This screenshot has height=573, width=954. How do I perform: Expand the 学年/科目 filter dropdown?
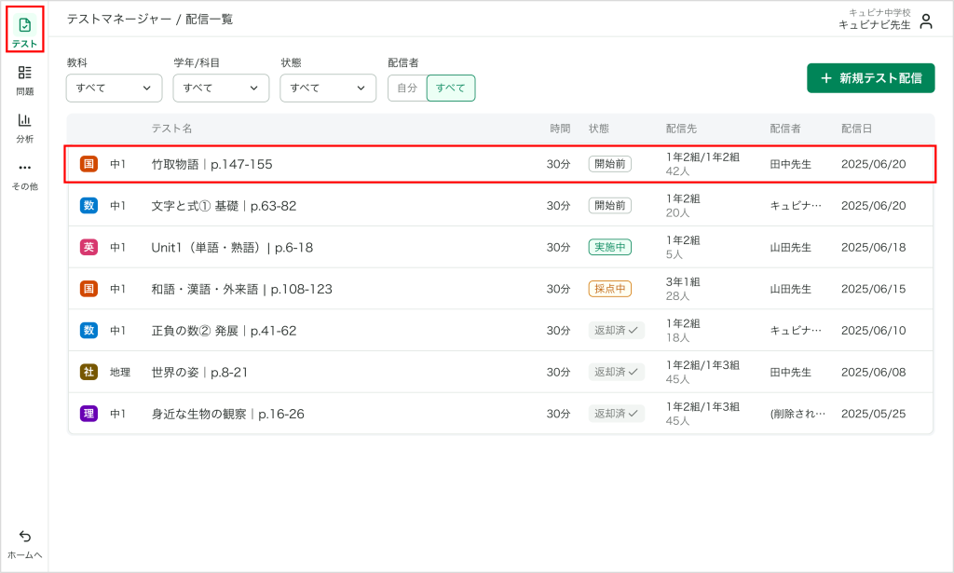tap(221, 88)
